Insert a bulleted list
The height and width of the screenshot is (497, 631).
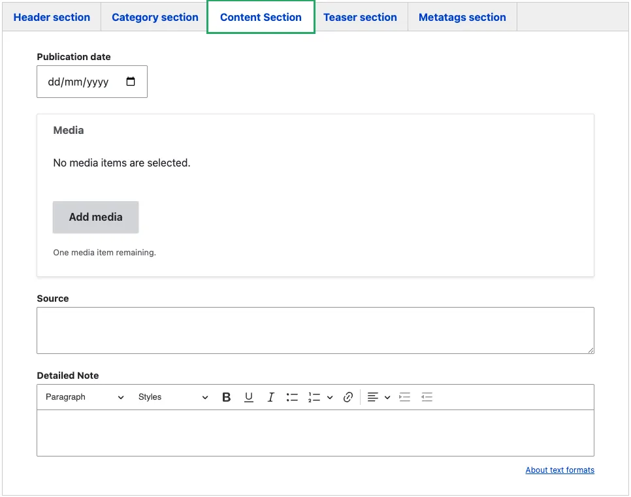coord(292,397)
